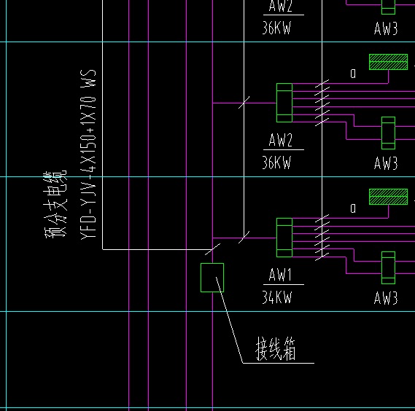This screenshot has height=411, width=415.
Task: Select the 36KW text under the fully visible AW2 label
Action: tap(276, 162)
